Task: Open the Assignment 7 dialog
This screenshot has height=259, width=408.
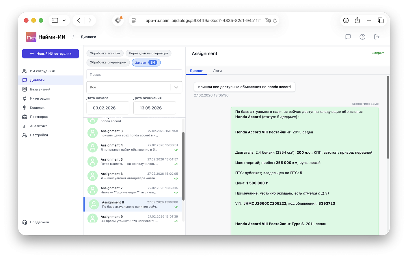Action: coord(133,190)
